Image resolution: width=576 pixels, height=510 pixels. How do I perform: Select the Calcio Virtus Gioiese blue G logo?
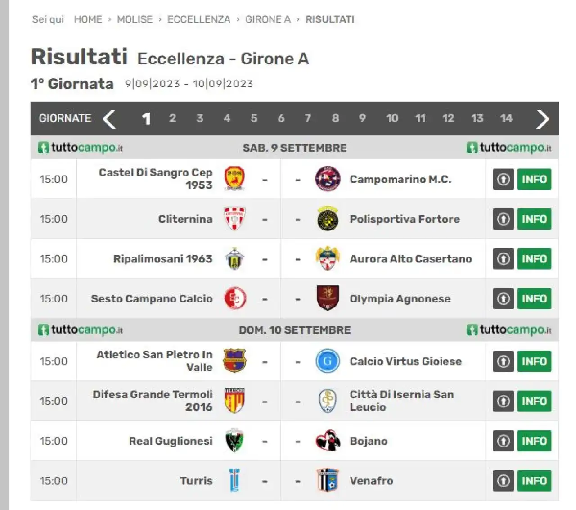coord(328,361)
